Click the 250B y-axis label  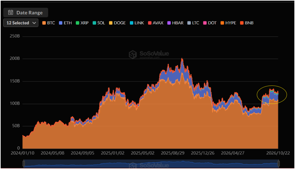pos(15,36)
